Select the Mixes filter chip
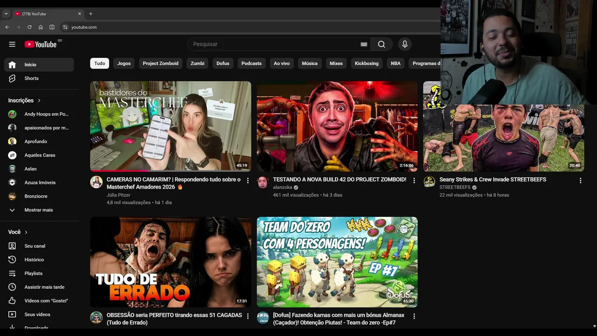The height and width of the screenshot is (336, 597). [336, 63]
